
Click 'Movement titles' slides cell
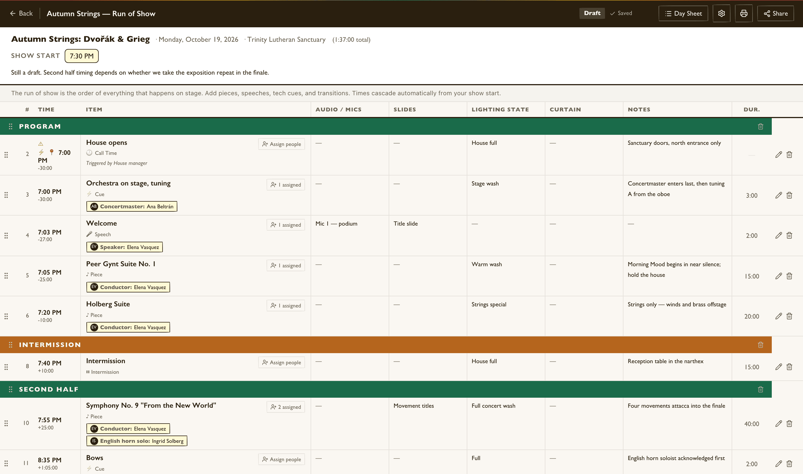coord(413,406)
